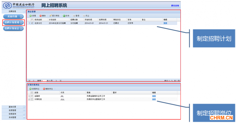Click 编辑 link for 北京分行 plan
Viewport: 236px width, 123px height.
point(165,23)
